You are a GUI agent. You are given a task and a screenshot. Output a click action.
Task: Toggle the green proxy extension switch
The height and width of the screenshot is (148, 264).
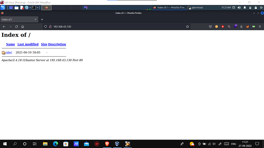pyautogui.click(x=254, y=27)
